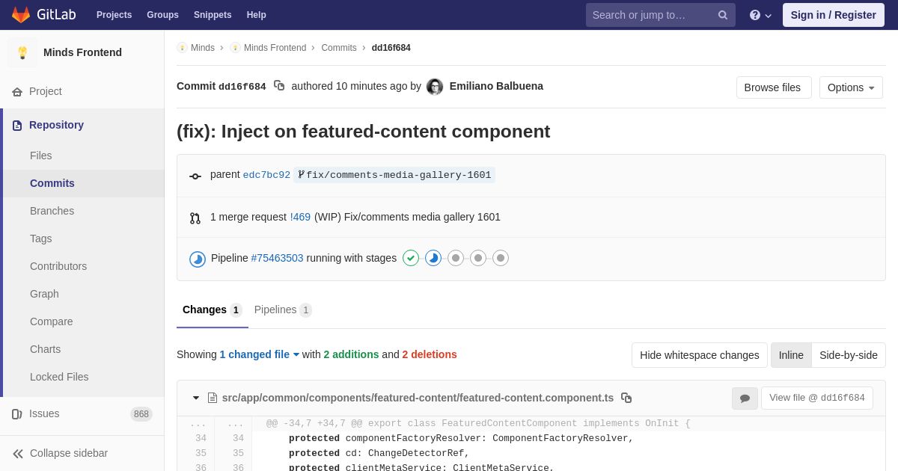
Task: Switch to Side-by-side diff view
Action: [x=849, y=355]
